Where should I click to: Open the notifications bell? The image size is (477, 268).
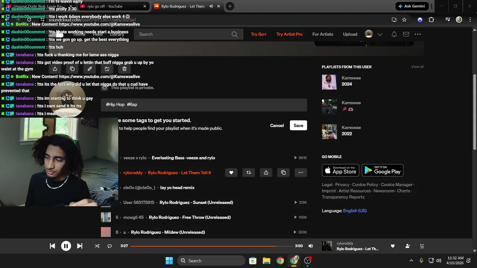(x=394, y=34)
